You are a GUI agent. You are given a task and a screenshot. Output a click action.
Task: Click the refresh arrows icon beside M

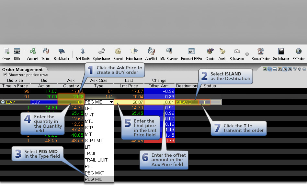[x=270, y=69]
